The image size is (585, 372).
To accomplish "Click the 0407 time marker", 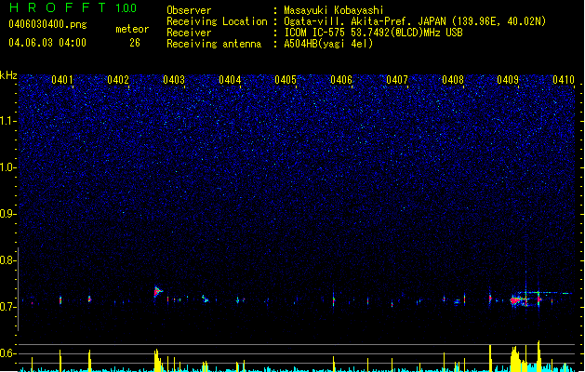I will (397, 80).
